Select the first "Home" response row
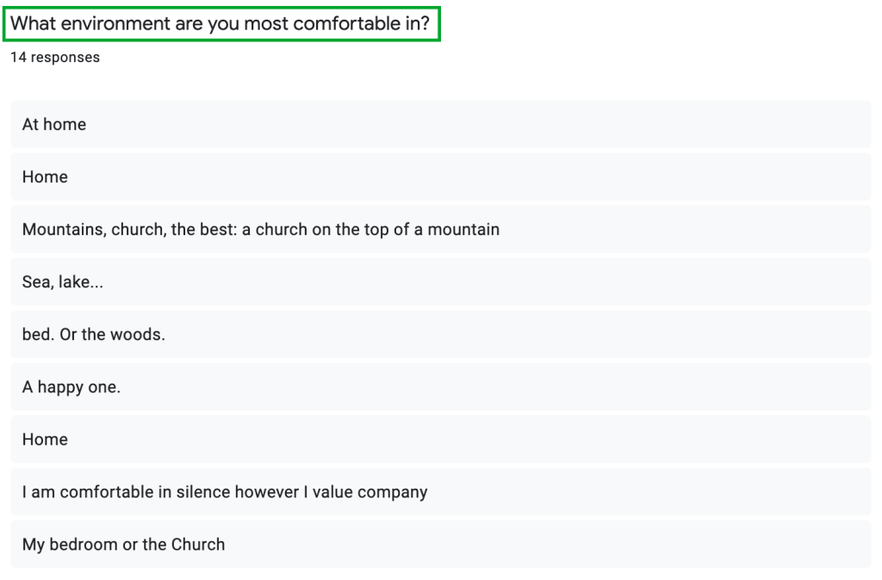Viewport: 882px width, 580px height. 440,177
